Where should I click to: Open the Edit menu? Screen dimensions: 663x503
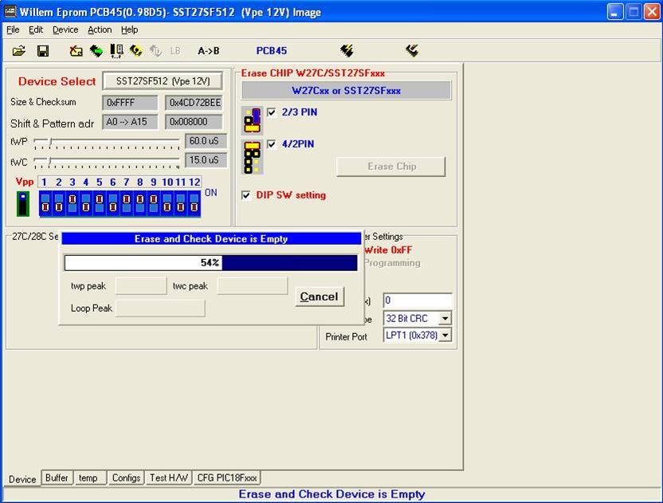coord(36,29)
